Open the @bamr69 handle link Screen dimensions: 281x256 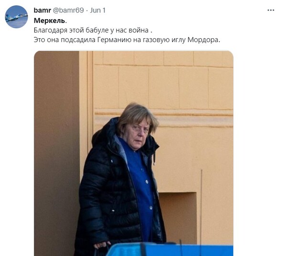click(x=68, y=11)
